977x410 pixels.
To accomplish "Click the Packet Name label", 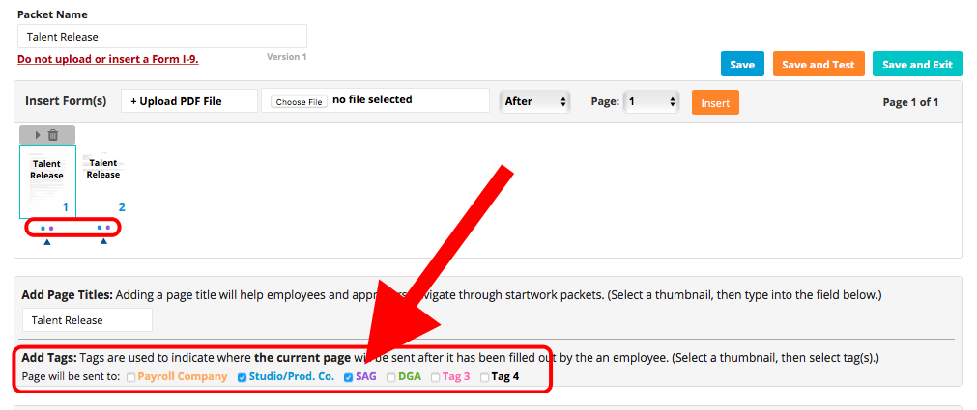I will pos(52,14).
